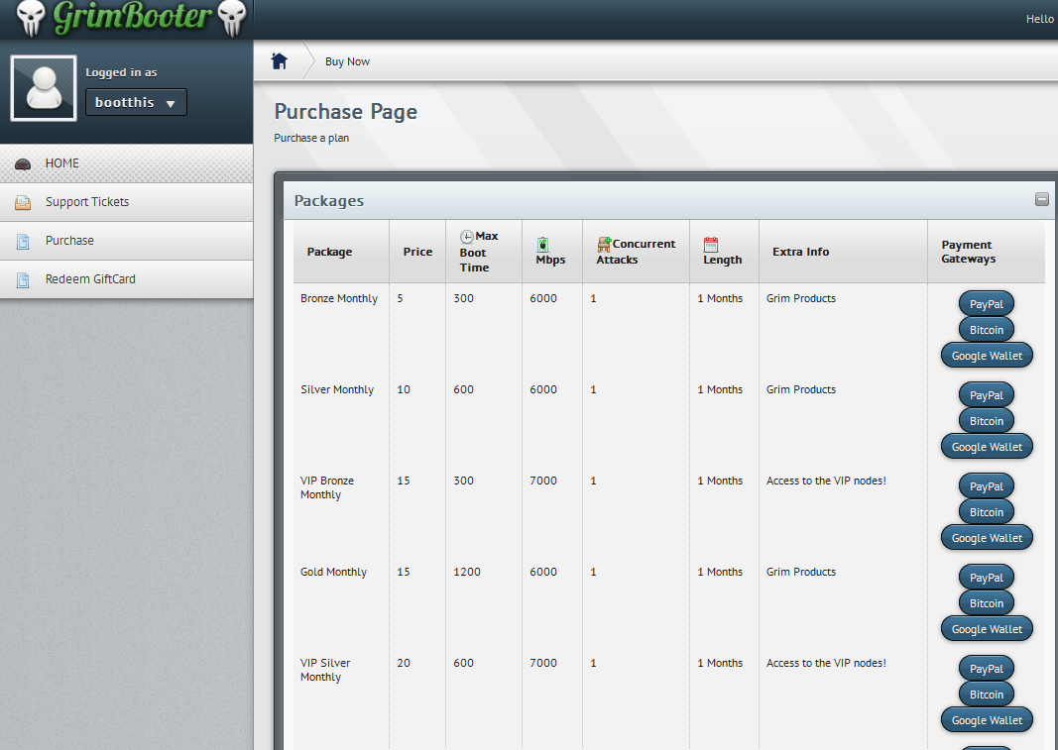Pay VIP Silver Monthly with Bitcoin
Image resolution: width=1058 pixels, height=750 pixels.
pos(987,694)
